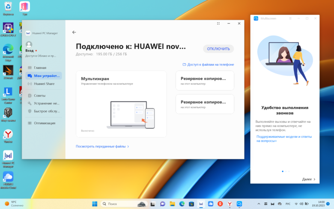Open Huawei Share in the sidebar

[44, 84]
